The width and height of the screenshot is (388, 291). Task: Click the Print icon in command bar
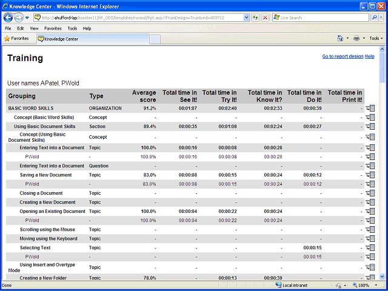pyautogui.click(x=356, y=38)
